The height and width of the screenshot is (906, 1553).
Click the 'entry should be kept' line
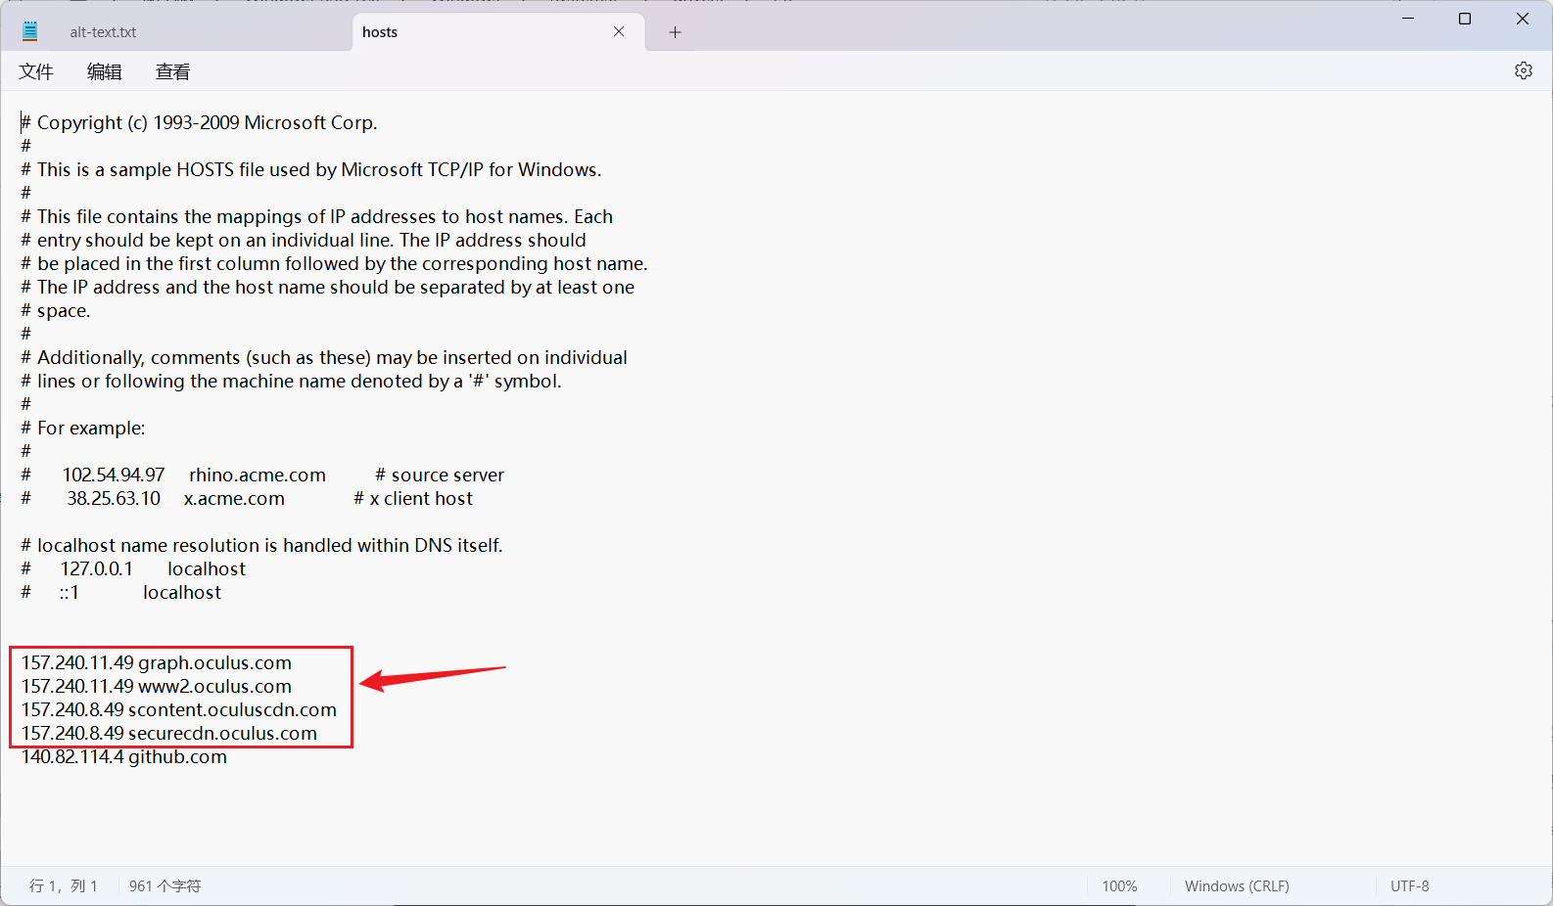(x=304, y=241)
